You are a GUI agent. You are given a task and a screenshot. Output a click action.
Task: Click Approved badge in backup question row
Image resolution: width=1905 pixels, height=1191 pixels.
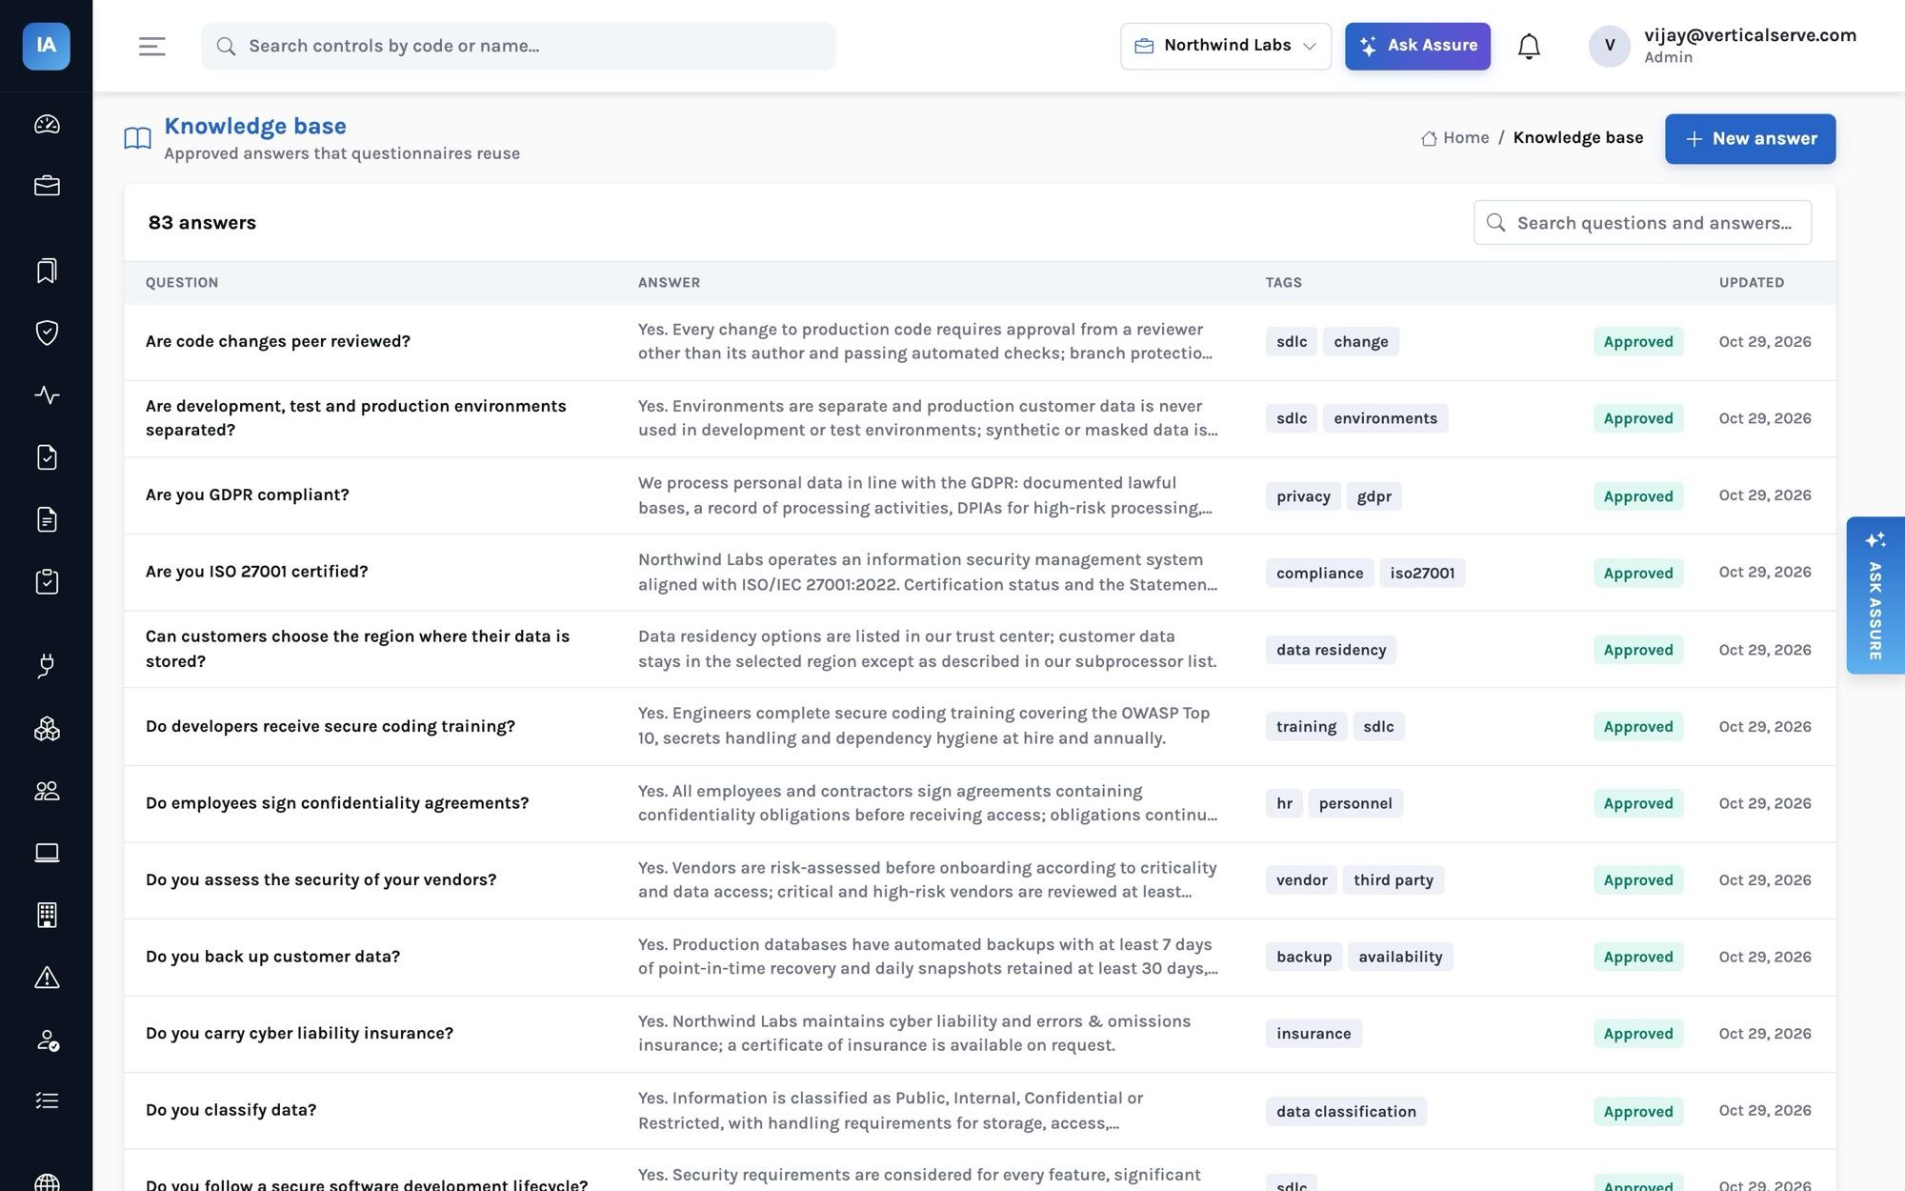tap(1637, 958)
